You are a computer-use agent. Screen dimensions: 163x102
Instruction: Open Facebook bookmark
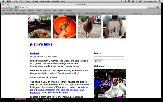tap(30, 10)
